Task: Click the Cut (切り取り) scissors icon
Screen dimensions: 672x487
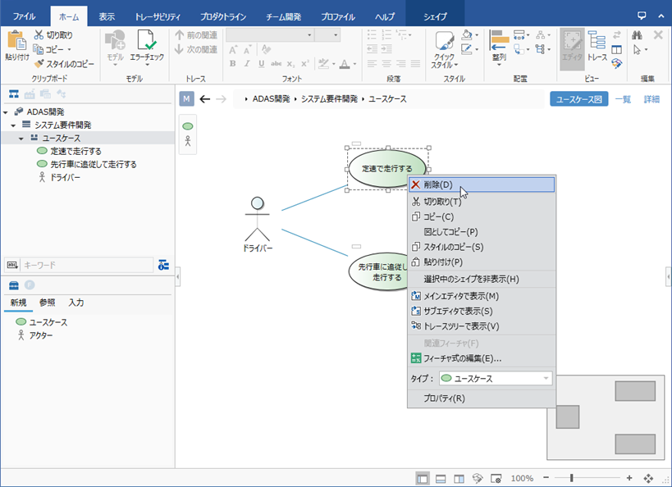Action: tap(39, 35)
